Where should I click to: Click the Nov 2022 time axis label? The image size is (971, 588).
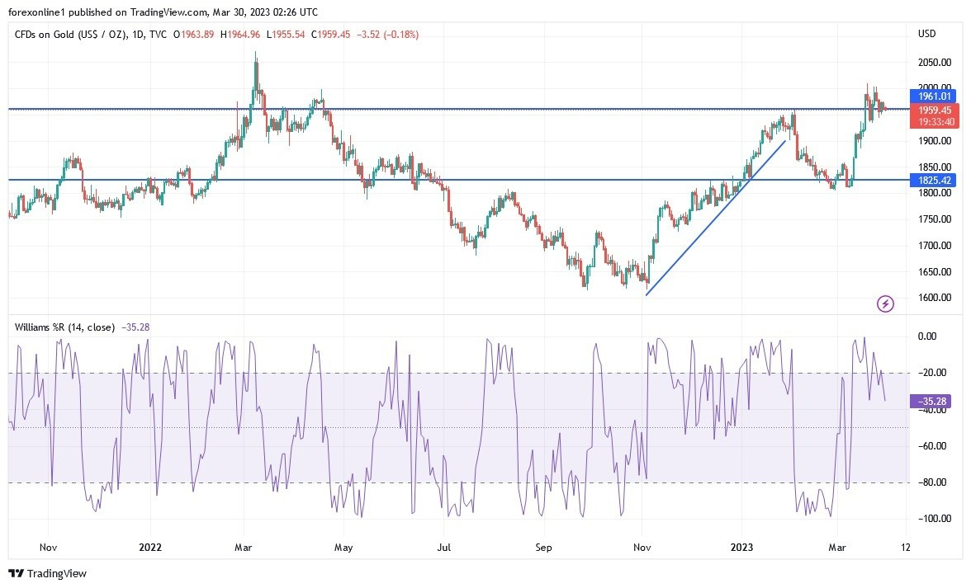point(642,548)
